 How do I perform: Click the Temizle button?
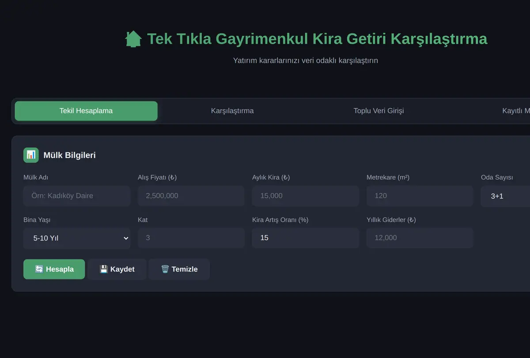pyautogui.click(x=179, y=269)
